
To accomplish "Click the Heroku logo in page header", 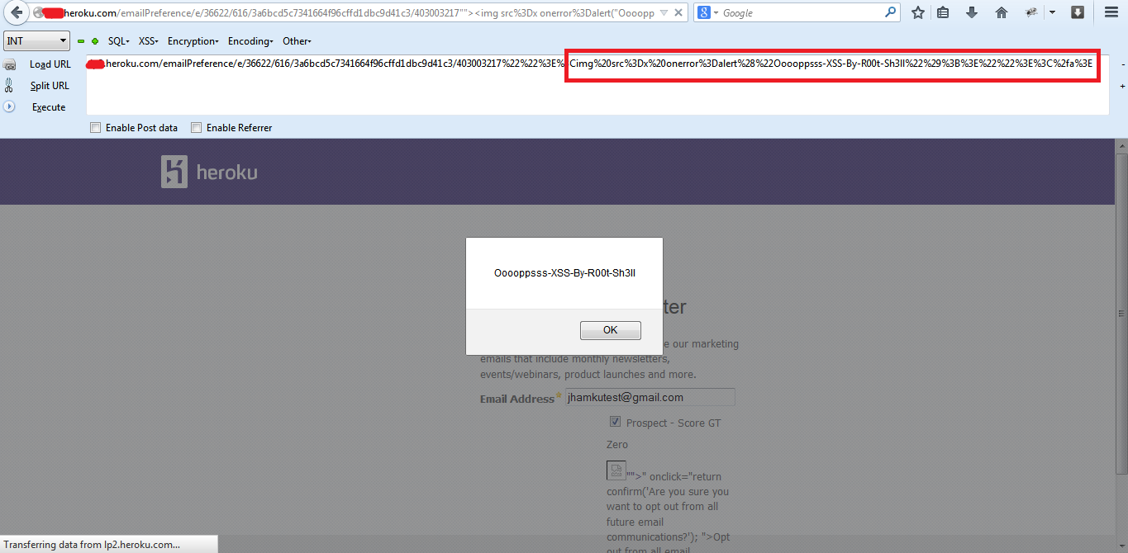I will (x=209, y=172).
